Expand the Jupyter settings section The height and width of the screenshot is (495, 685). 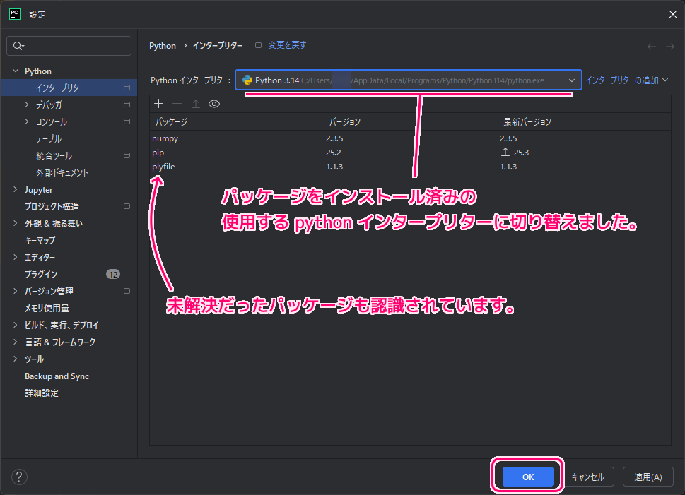coord(16,189)
